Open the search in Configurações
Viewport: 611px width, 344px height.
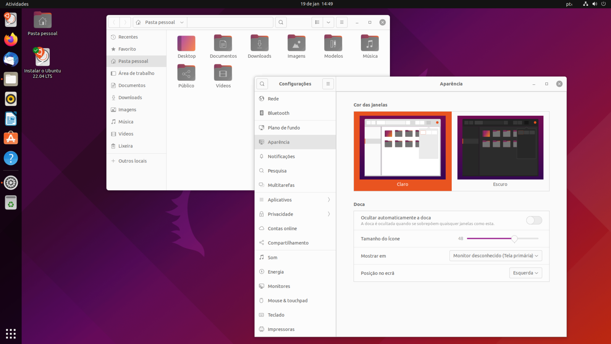pos(262,83)
